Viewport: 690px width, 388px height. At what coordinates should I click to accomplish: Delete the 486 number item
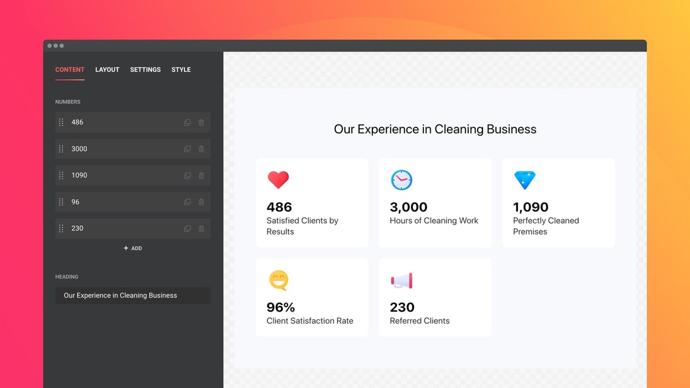pyautogui.click(x=201, y=122)
